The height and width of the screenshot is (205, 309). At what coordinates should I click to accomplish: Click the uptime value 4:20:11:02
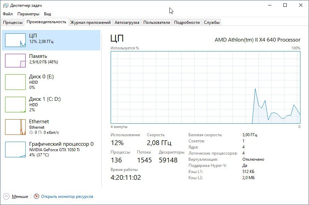coord(126,177)
